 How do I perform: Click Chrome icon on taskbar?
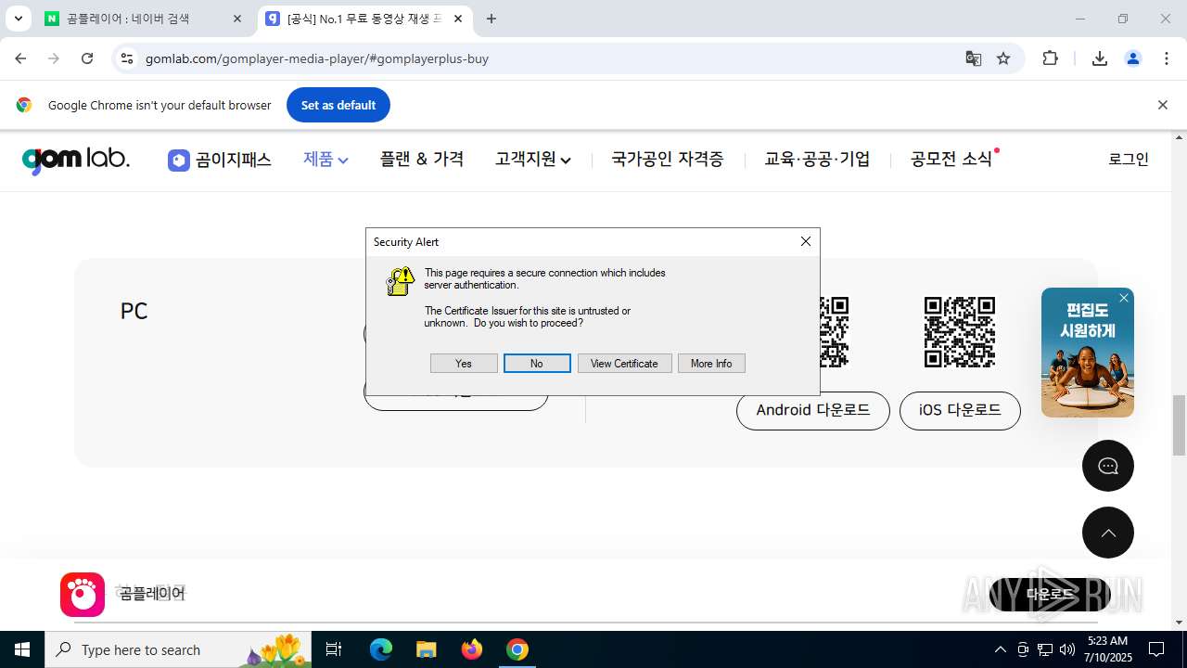tap(517, 649)
